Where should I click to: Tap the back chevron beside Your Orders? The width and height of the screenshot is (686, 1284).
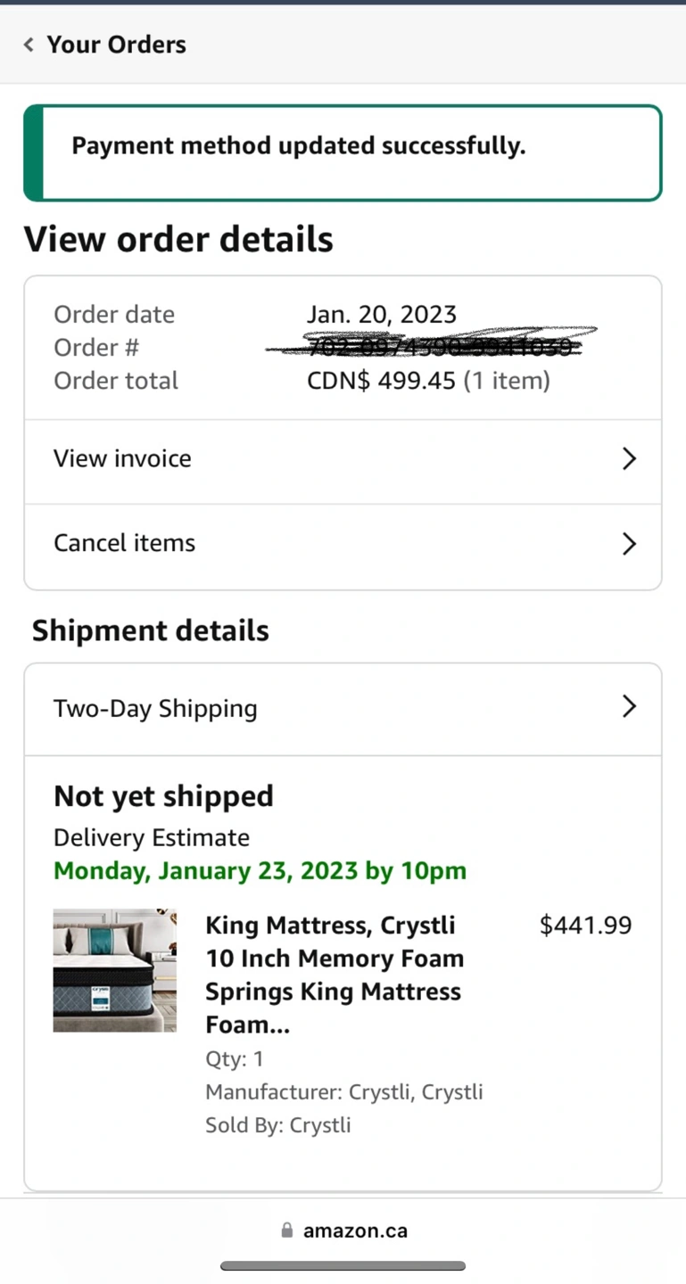coord(29,45)
